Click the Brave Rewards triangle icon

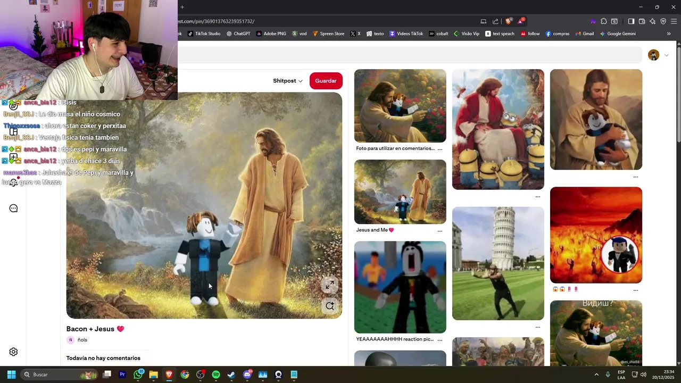pyautogui.click(x=521, y=21)
